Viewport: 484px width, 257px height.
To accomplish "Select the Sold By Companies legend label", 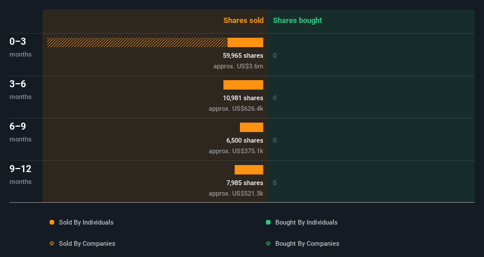I will [x=87, y=243].
